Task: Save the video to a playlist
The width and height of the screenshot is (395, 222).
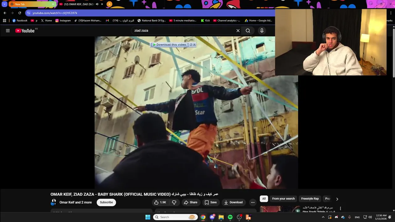Action: [x=211, y=202]
